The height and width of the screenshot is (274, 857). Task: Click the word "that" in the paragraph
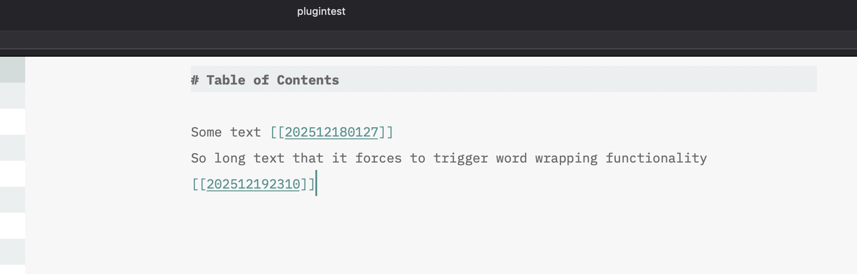click(308, 158)
